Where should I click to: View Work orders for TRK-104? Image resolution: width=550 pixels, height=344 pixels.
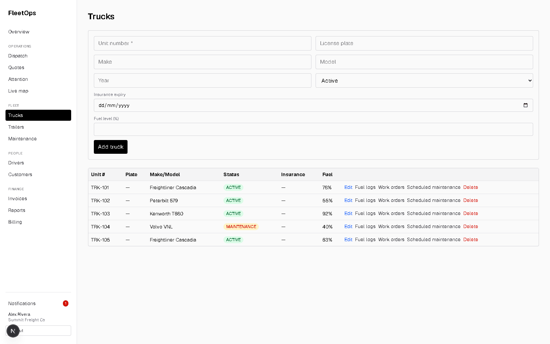tap(391, 226)
